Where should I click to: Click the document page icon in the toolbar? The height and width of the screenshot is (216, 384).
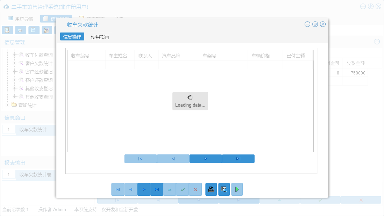[x=34, y=30]
